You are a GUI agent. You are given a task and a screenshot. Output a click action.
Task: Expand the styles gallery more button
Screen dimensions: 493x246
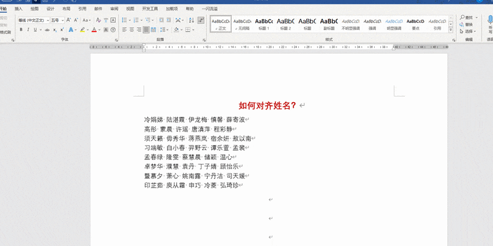pyautogui.click(x=450, y=30)
